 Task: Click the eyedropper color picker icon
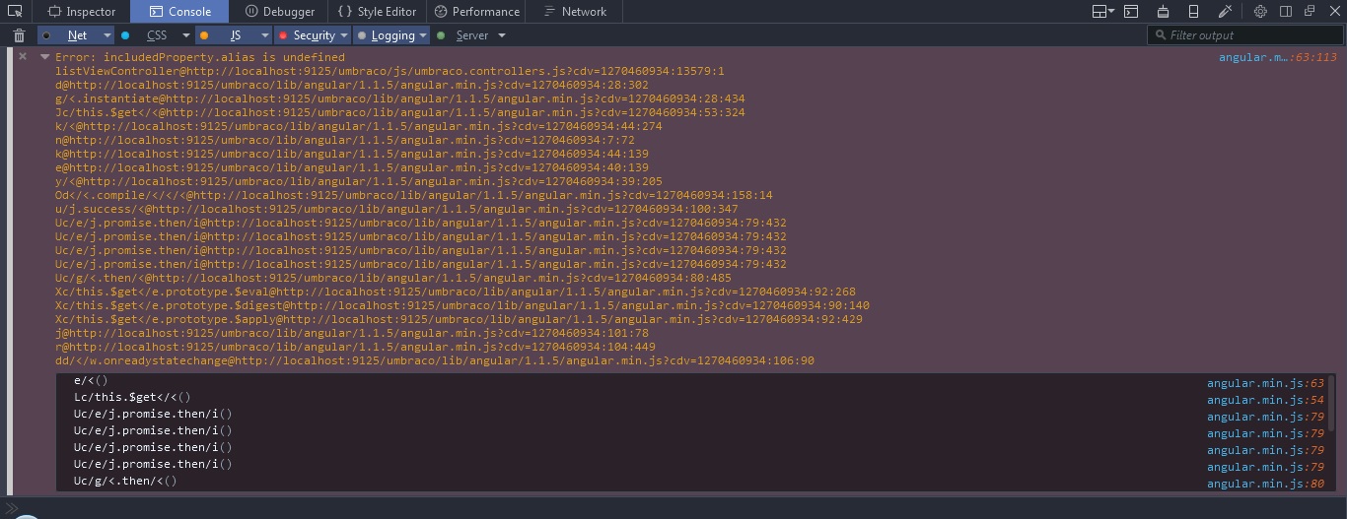1225,12
